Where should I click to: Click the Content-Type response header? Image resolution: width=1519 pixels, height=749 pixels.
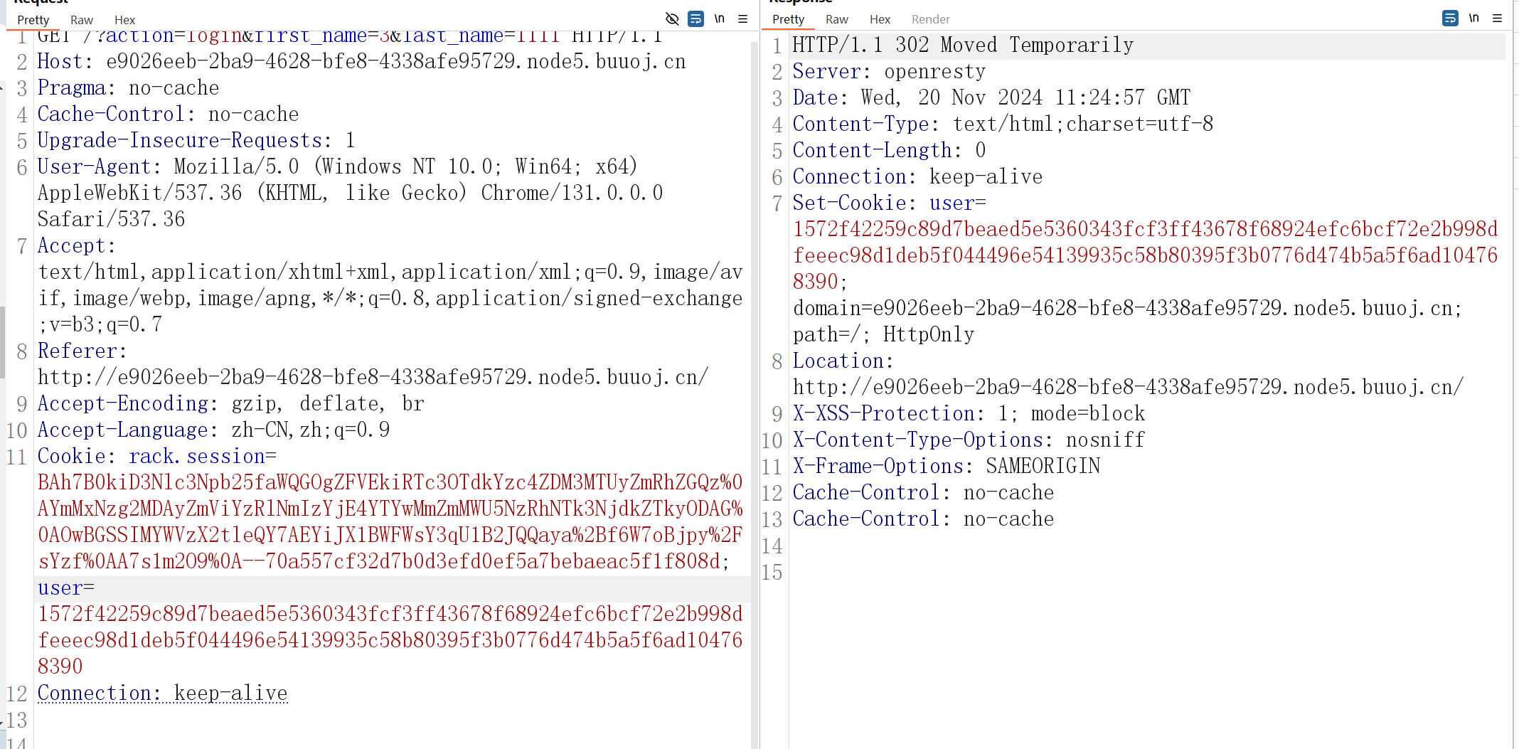[1003, 124]
